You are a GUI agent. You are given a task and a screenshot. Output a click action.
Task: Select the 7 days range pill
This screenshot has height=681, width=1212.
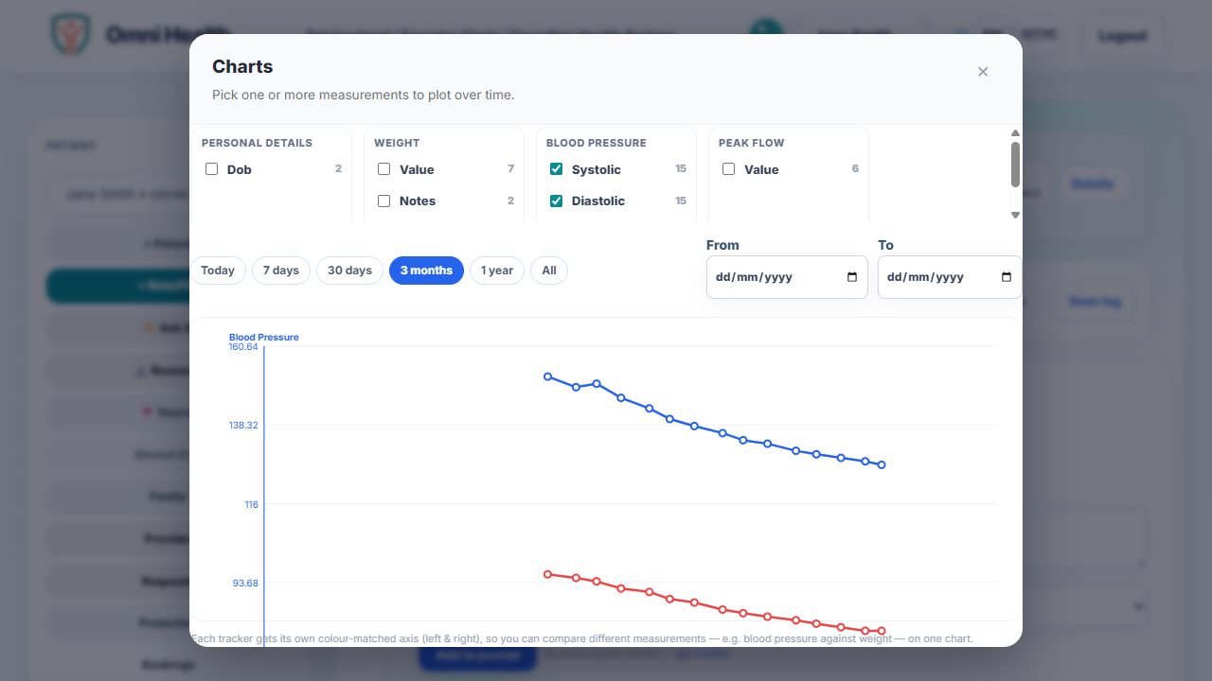click(x=281, y=271)
